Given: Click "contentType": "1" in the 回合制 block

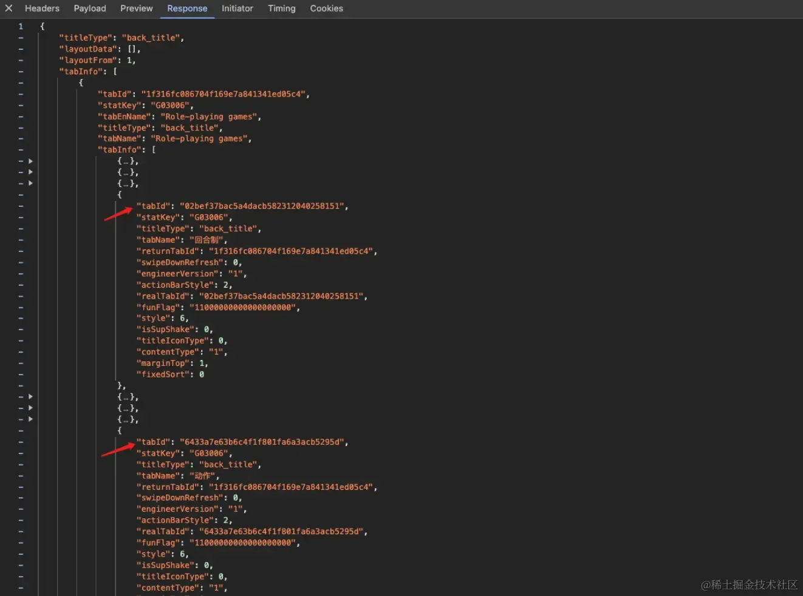Looking at the screenshot, I should 182,352.
